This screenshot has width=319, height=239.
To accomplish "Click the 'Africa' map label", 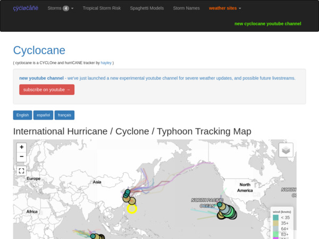I will coord(32,211).
